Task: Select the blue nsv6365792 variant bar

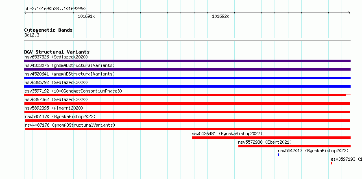Action: click(187, 86)
